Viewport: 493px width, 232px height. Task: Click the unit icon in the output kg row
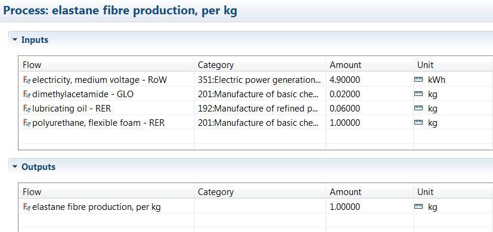418,207
